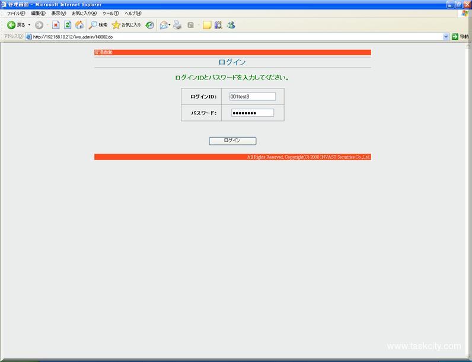Go to the Home page icon
The width and height of the screenshot is (472, 362).
[79, 25]
